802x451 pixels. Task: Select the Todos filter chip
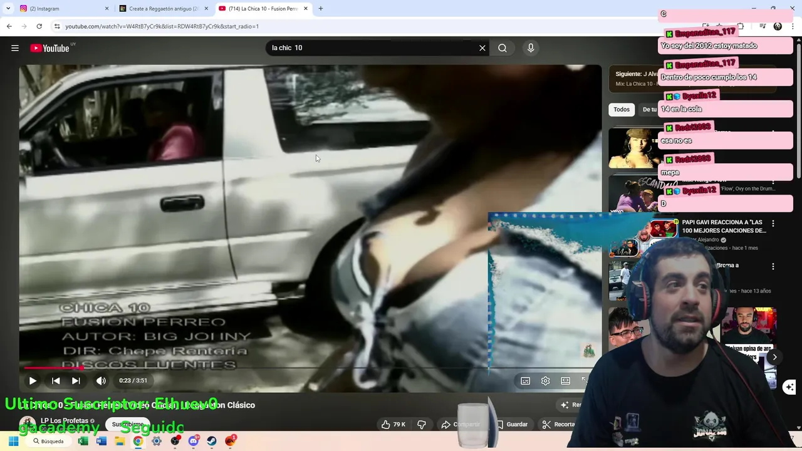(622, 110)
